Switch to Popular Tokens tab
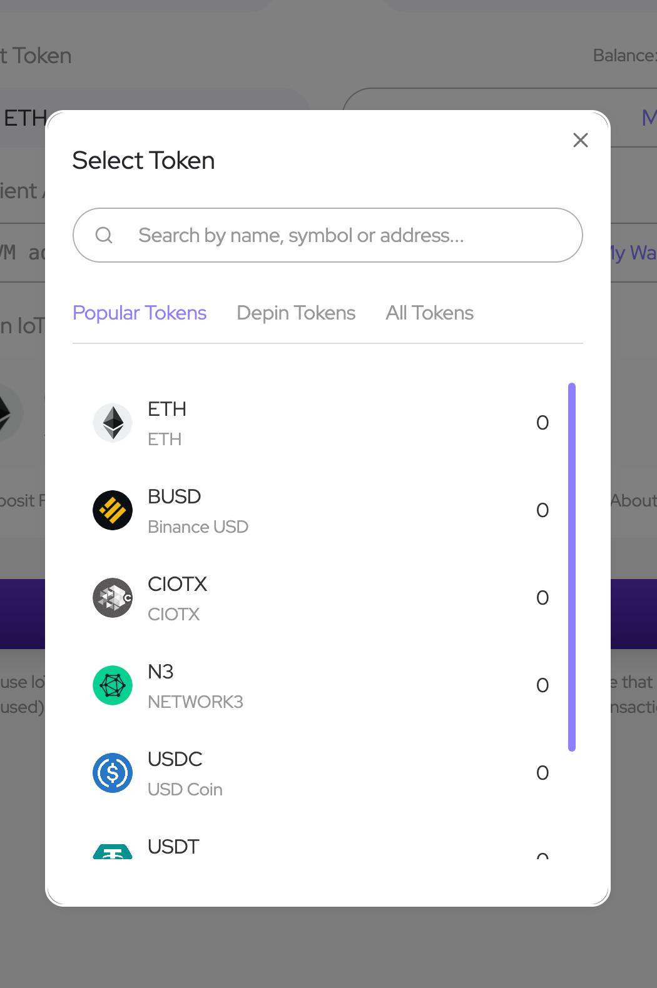Viewport: 657px width, 988px height. pos(140,313)
